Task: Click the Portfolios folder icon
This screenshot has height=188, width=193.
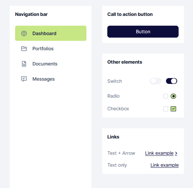Action: pos(24,48)
